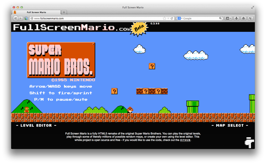The height and width of the screenshot is (163, 266).
Task: Click the rightmost toolbar icon after Home
Action: click(x=250, y=18)
